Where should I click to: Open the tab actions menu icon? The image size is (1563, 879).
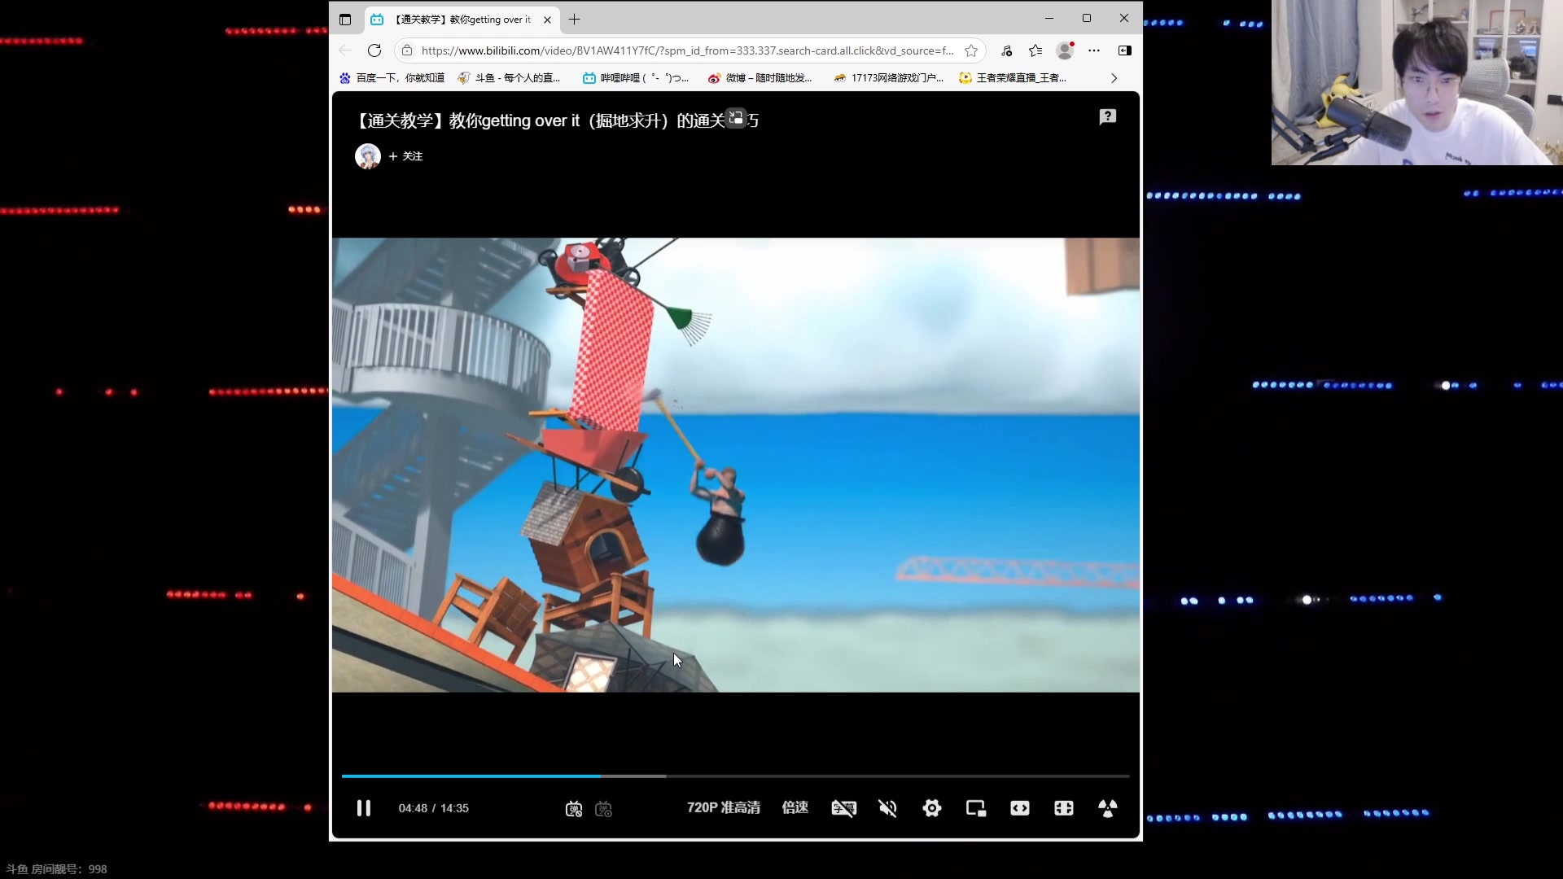(345, 20)
